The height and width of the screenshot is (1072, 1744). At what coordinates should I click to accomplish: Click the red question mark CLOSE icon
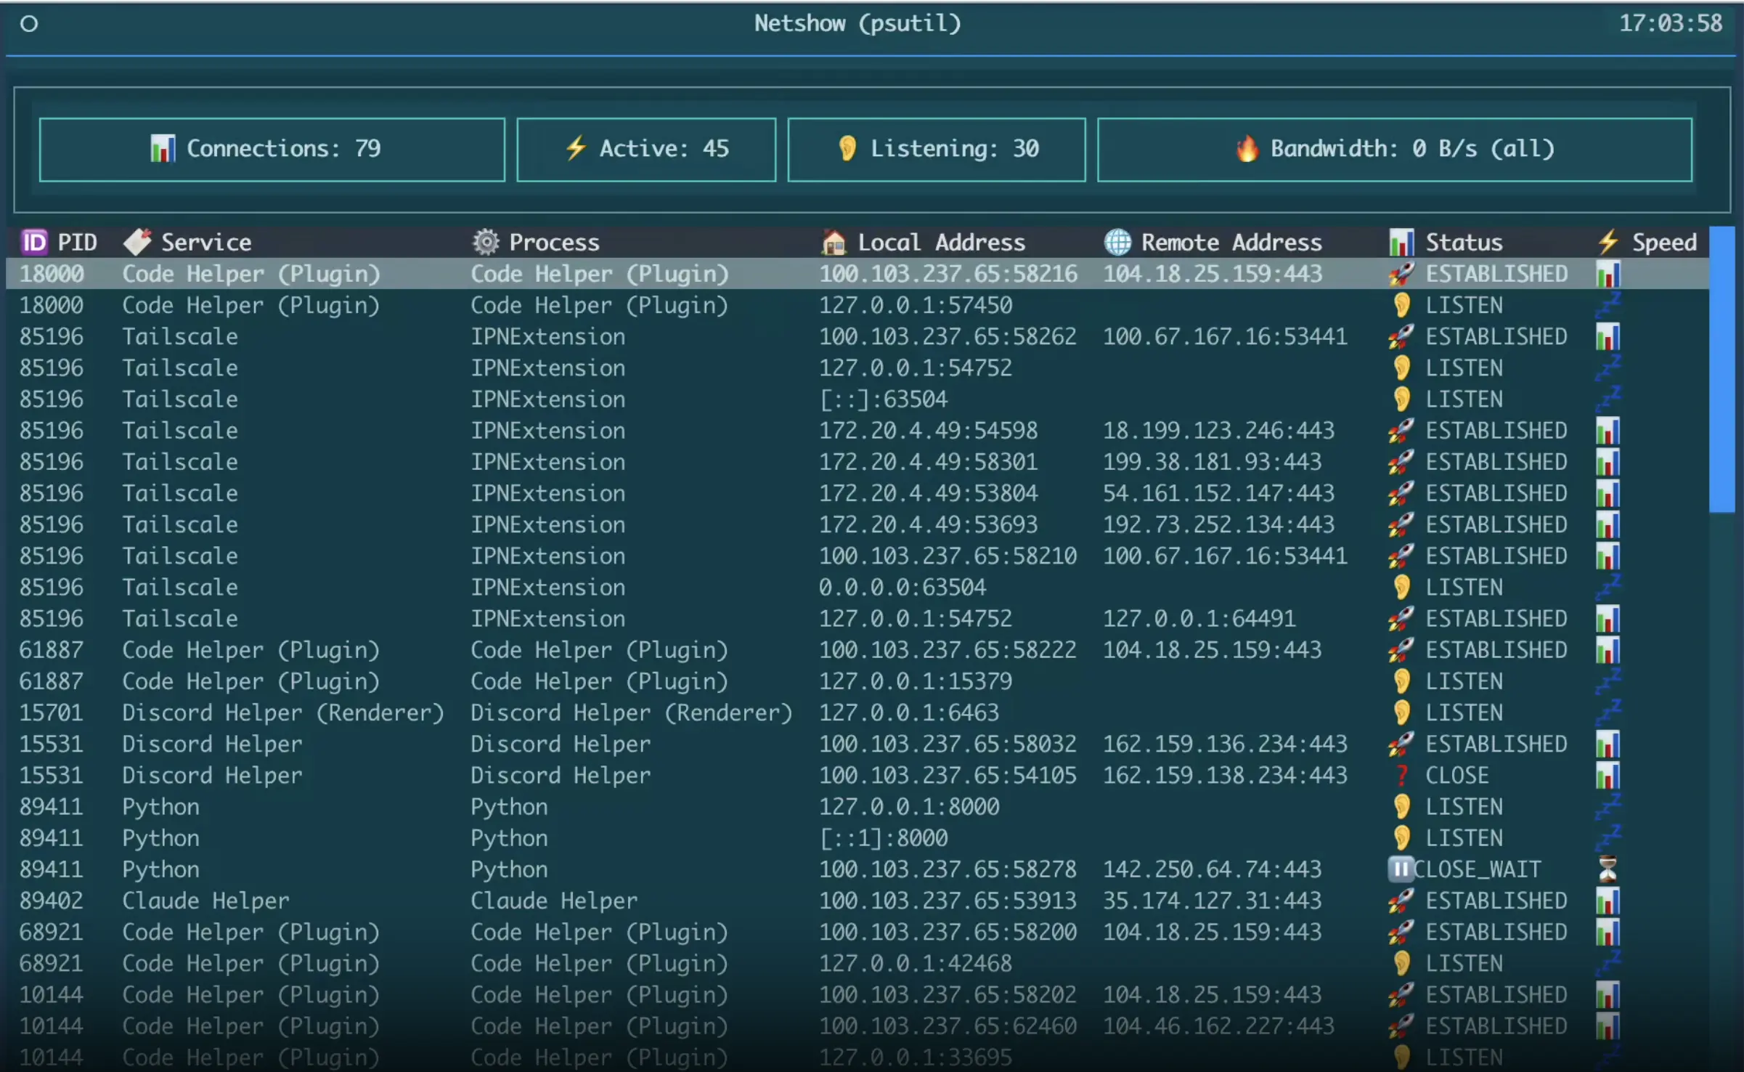pyautogui.click(x=1401, y=776)
